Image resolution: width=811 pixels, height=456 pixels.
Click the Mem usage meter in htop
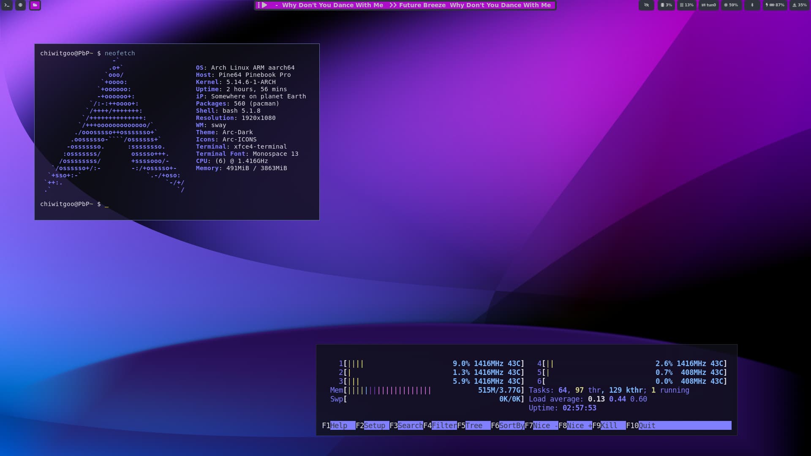point(427,390)
